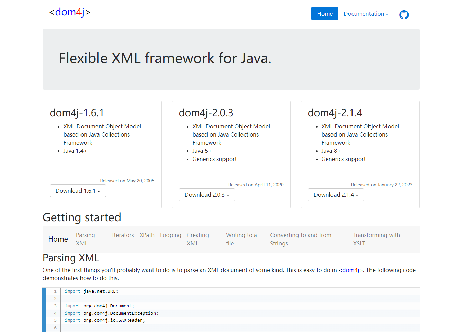This screenshot has width=469, height=332.
Task: Click the 'Java 8+' bullet
Action: 331,151
